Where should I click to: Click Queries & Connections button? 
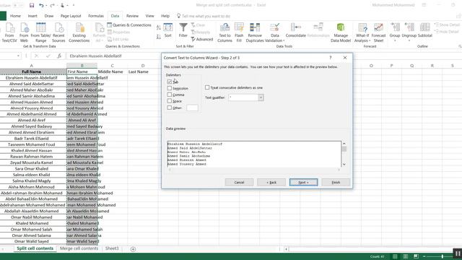tap(129, 25)
